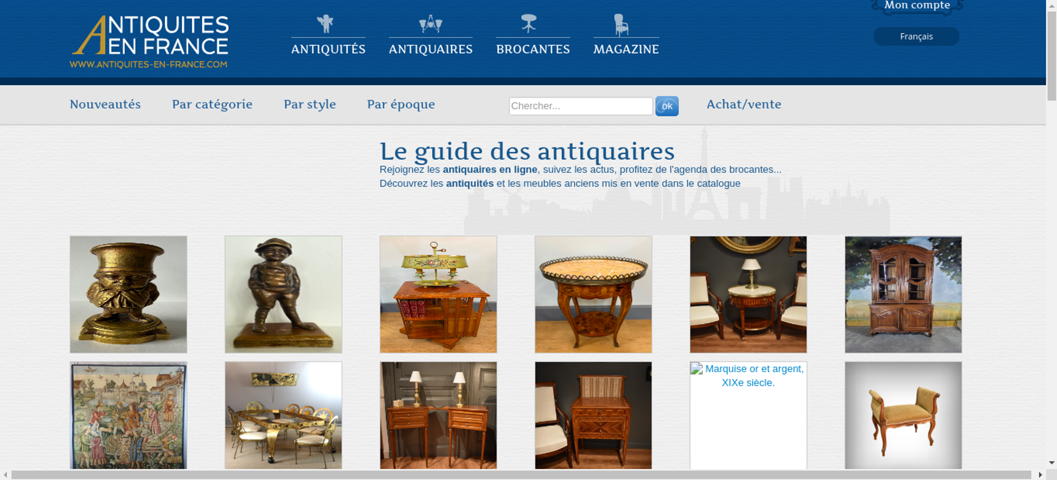Click the horizontal scrollbar right arrow
The width and height of the screenshot is (1057, 480).
(x=1040, y=475)
